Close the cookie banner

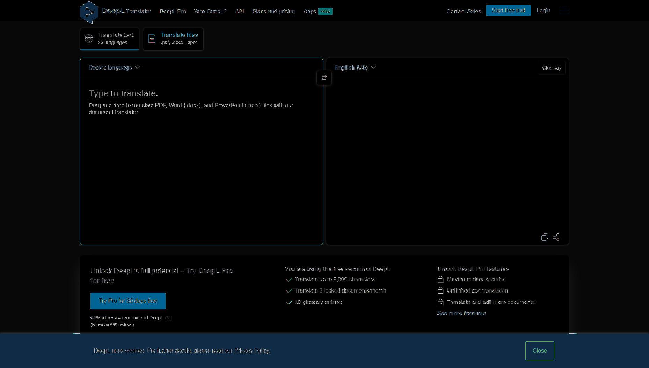[x=540, y=351]
